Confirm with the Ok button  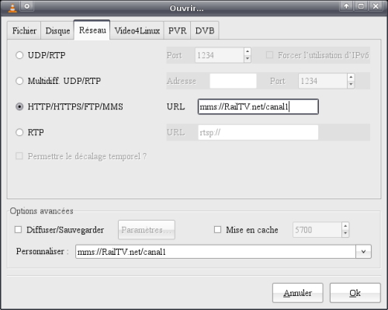[x=355, y=293]
